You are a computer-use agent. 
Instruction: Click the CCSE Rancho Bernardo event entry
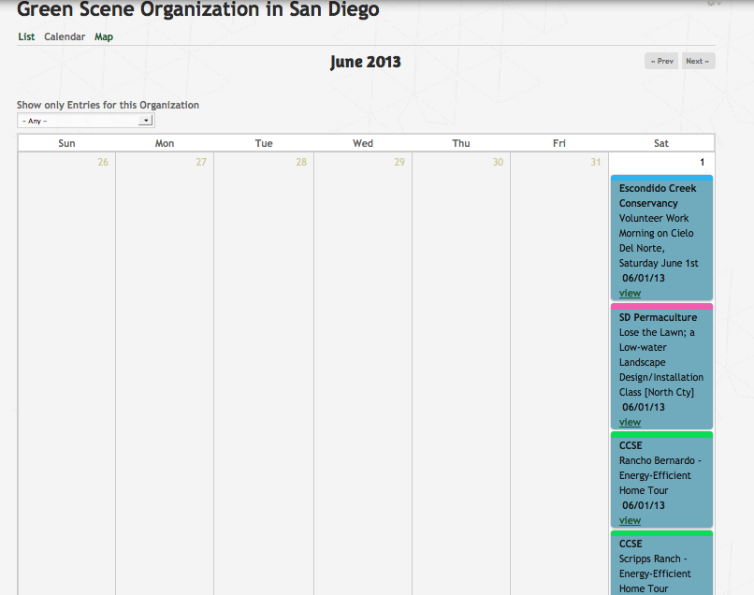click(x=661, y=475)
